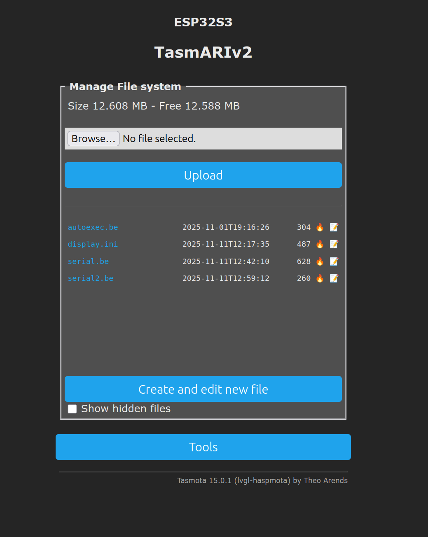
Task: Open the display.ini file link
Action: tap(93, 244)
